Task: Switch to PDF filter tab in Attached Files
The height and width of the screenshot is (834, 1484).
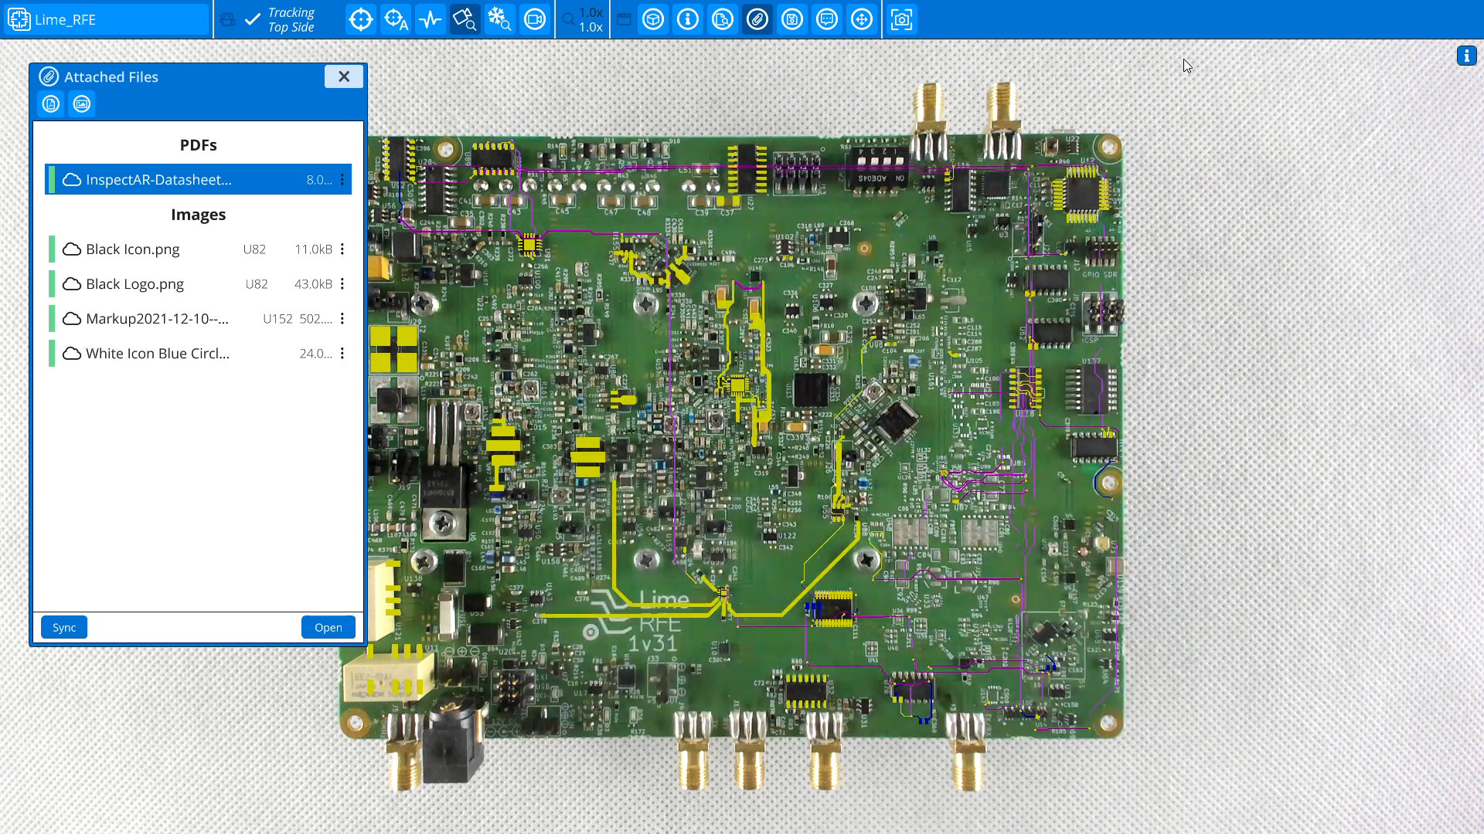Action: [x=51, y=103]
